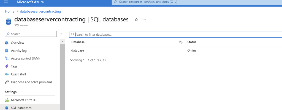Click the Overview SQL icon
This screenshot has height=110, width=282.
coord(7,43)
